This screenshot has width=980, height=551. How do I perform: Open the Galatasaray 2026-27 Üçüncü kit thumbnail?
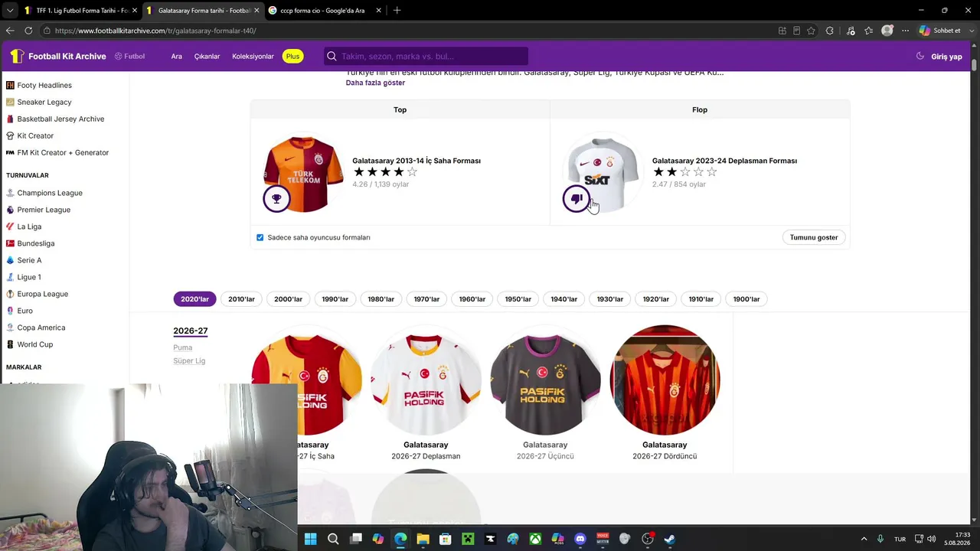(545, 380)
